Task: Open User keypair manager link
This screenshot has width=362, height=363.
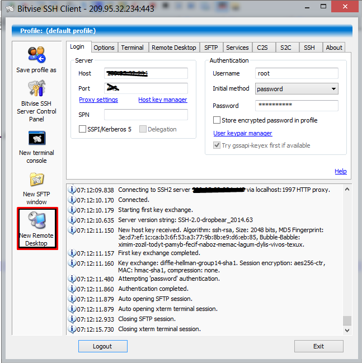Action: 243,133
